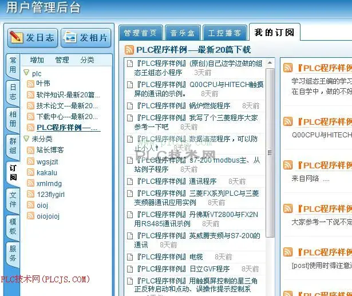The height and width of the screenshot is (296, 352).
Task: Open 文件 side tab
Action: pos(13,200)
